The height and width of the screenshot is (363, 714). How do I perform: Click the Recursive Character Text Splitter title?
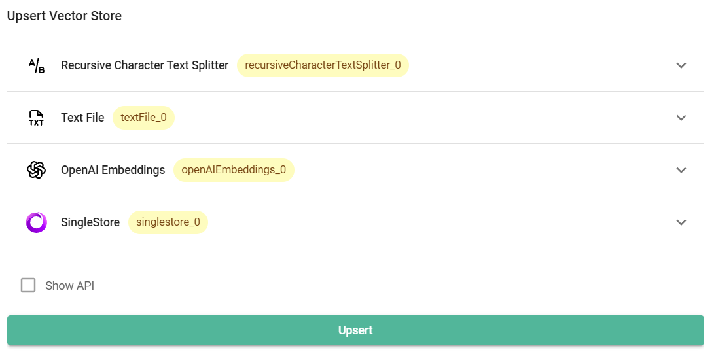[145, 65]
